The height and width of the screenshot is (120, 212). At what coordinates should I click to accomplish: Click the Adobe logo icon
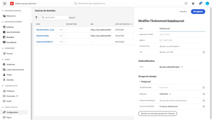(12, 3)
